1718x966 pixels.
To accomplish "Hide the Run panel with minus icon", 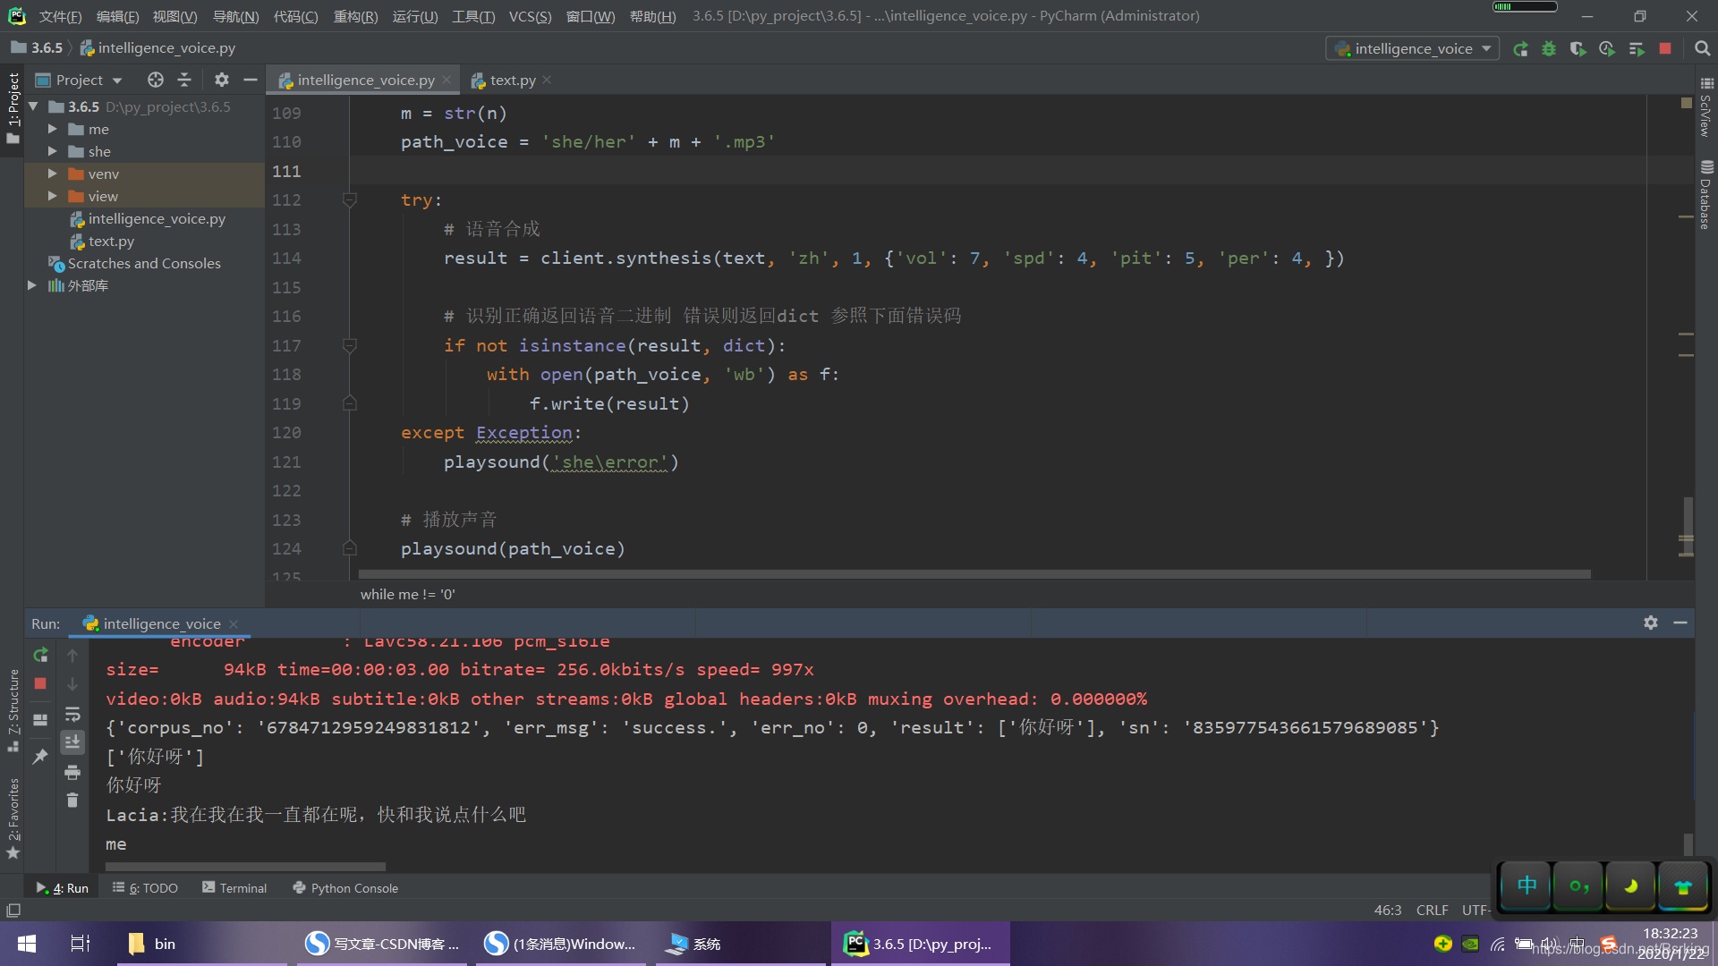I will coord(1680,623).
